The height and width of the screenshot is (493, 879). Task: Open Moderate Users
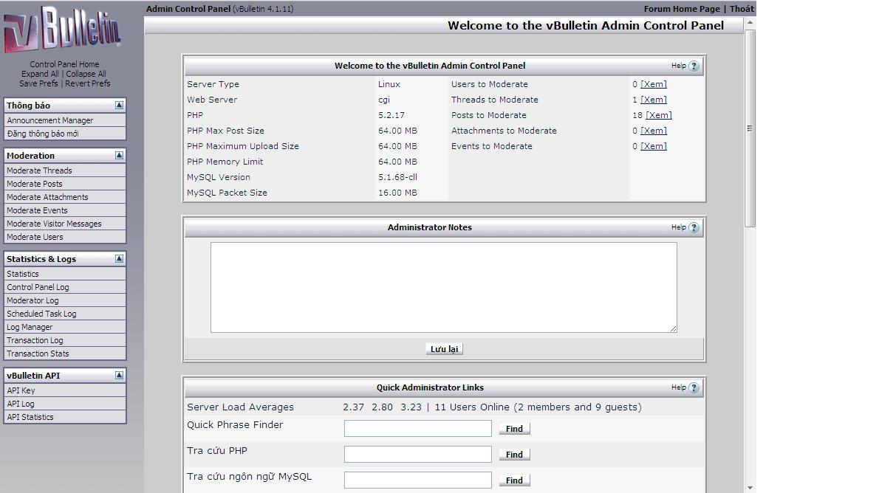click(x=64, y=237)
